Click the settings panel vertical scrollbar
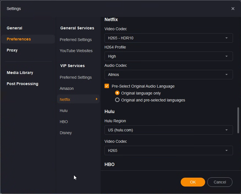The image size is (241, 194). (x=238, y=120)
